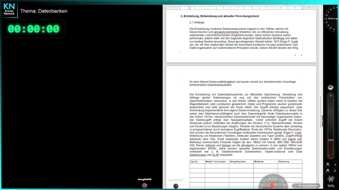Click the 'Merkmale' table header cell

pyautogui.click(x=266, y=161)
